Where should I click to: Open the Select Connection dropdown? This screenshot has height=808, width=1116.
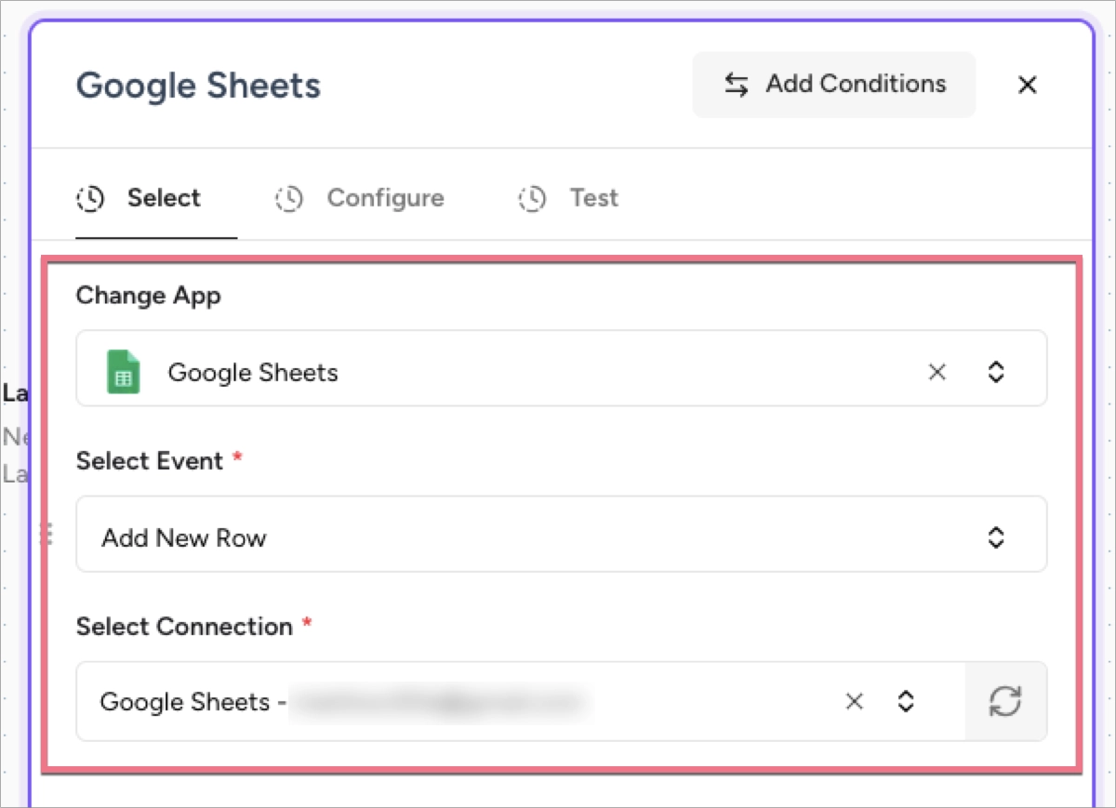pos(906,701)
